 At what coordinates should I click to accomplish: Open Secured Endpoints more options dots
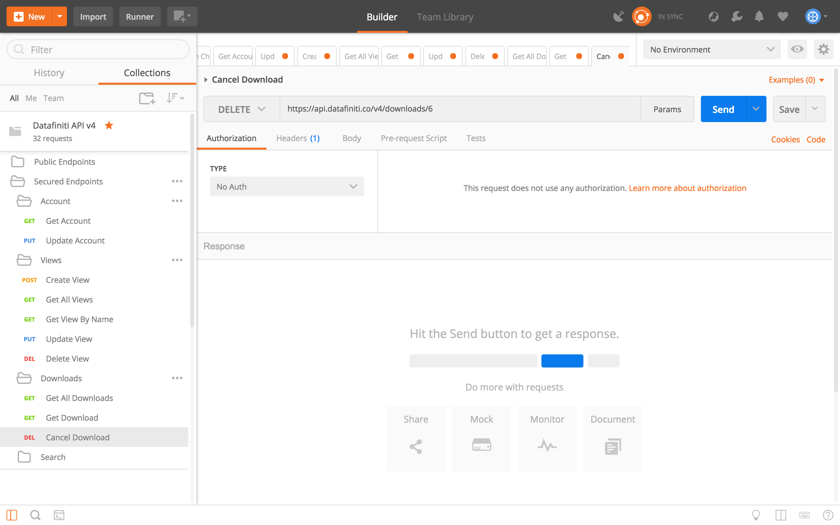(x=177, y=181)
